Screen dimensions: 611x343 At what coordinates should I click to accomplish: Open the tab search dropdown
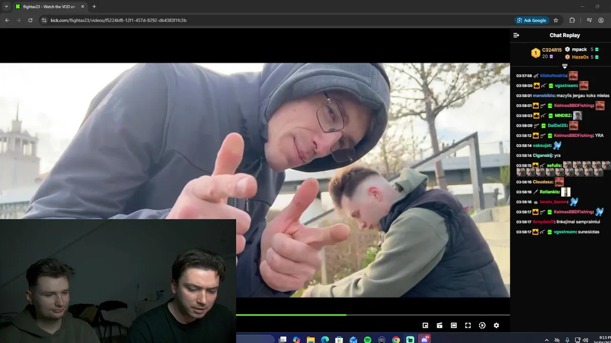coord(6,7)
